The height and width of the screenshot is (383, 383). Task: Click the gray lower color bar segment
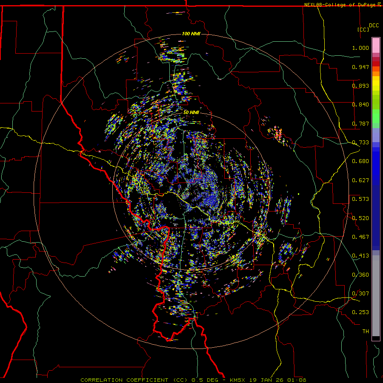376,296
